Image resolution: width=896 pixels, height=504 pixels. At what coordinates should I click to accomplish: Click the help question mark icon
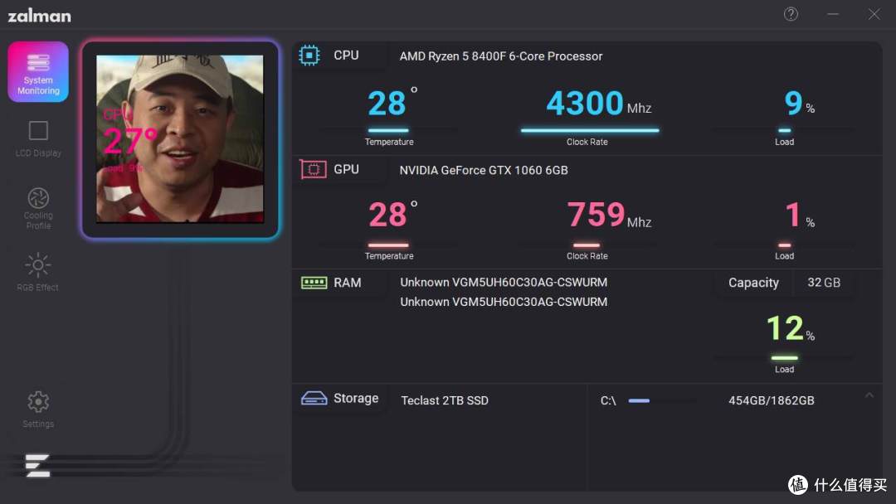(x=791, y=14)
